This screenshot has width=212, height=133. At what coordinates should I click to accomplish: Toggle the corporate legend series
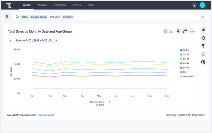pos(187,77)
